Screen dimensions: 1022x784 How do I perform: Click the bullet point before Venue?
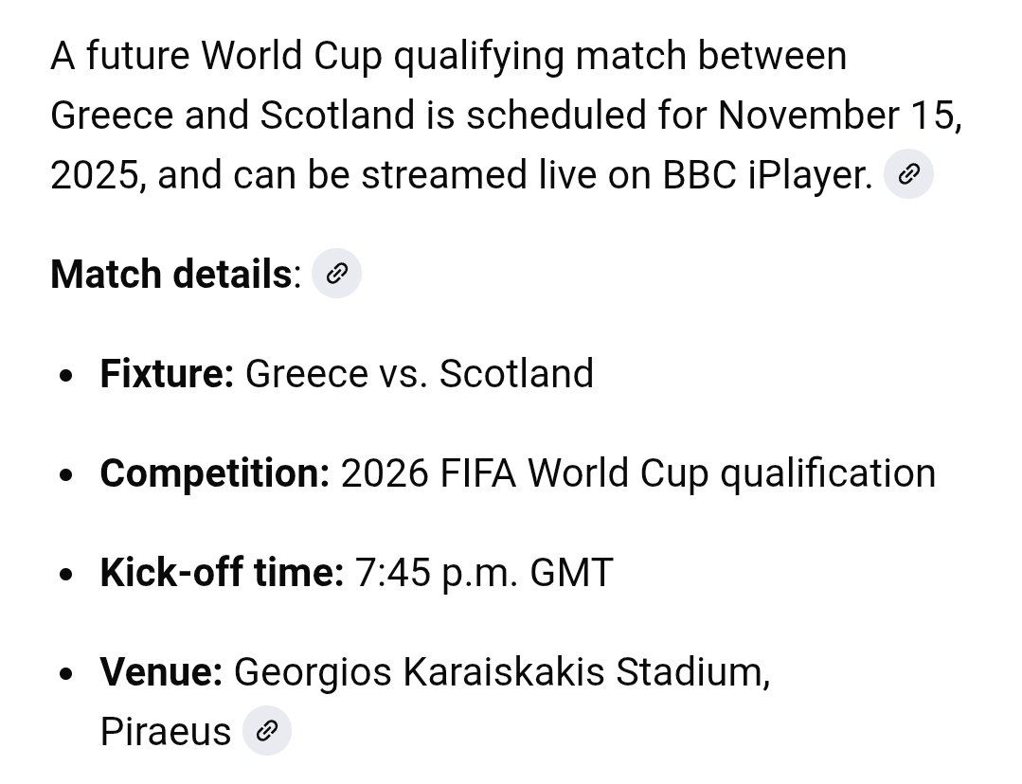pyautogui.click(x=65, y=674)
